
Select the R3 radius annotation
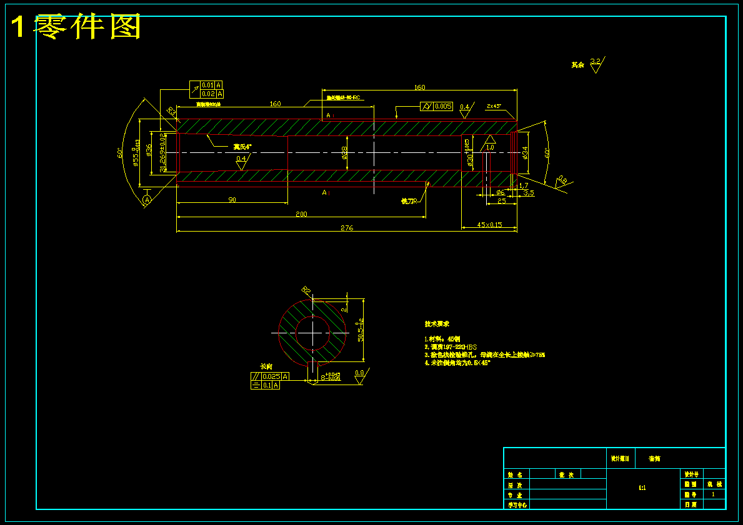click(x=172, y=111)
